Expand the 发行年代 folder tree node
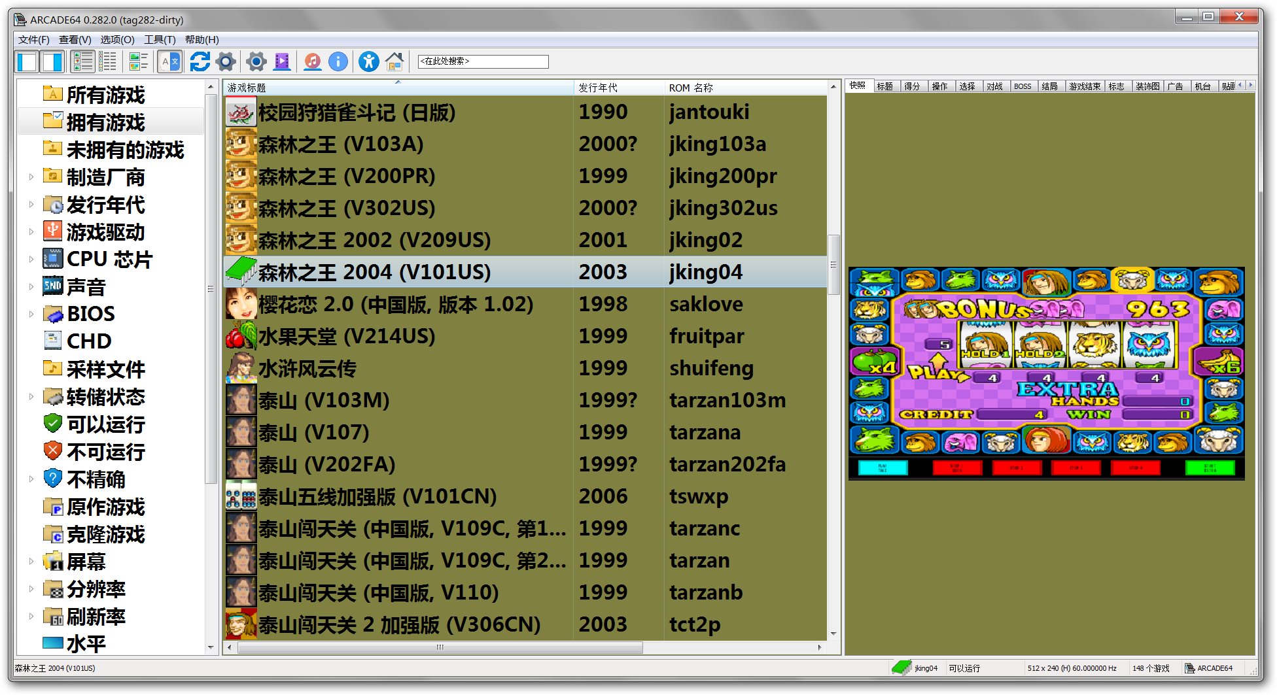1277x695 pixels. click(31, 204)
